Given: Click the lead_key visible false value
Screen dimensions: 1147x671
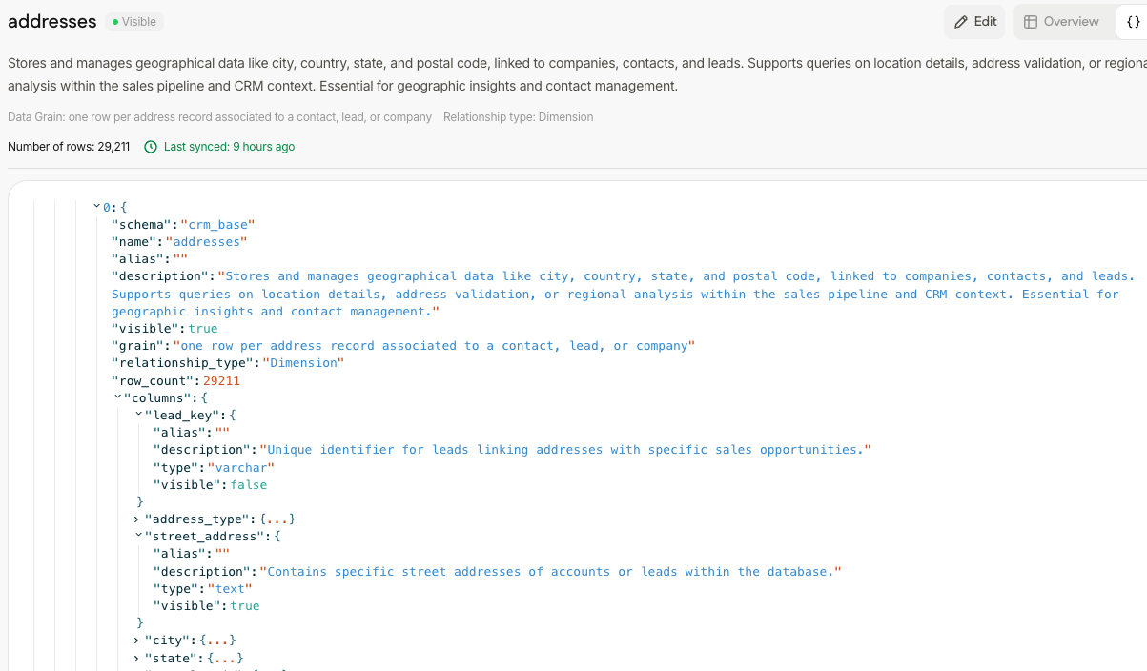Looking at the screenshot, I should click(248, 485).
